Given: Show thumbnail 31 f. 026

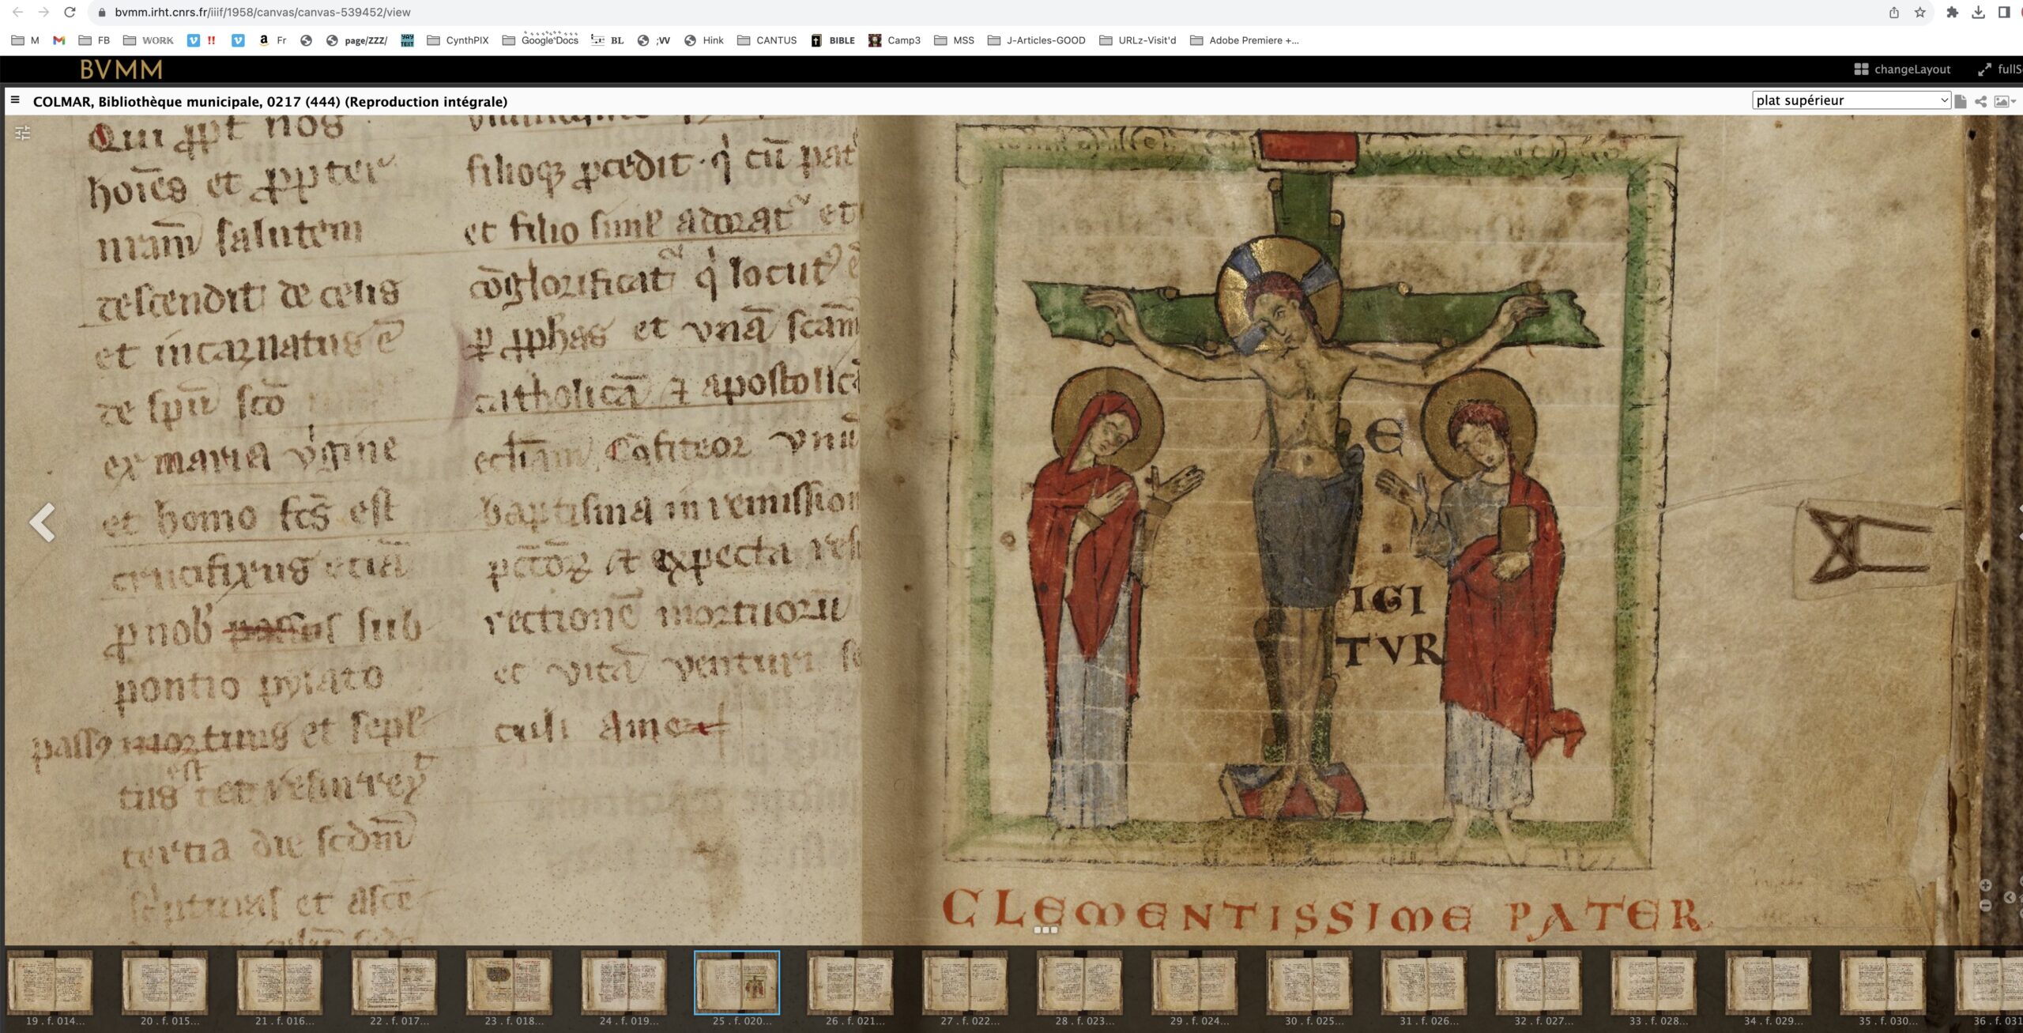Looking at the screenshot, I should pos(1424,982).
